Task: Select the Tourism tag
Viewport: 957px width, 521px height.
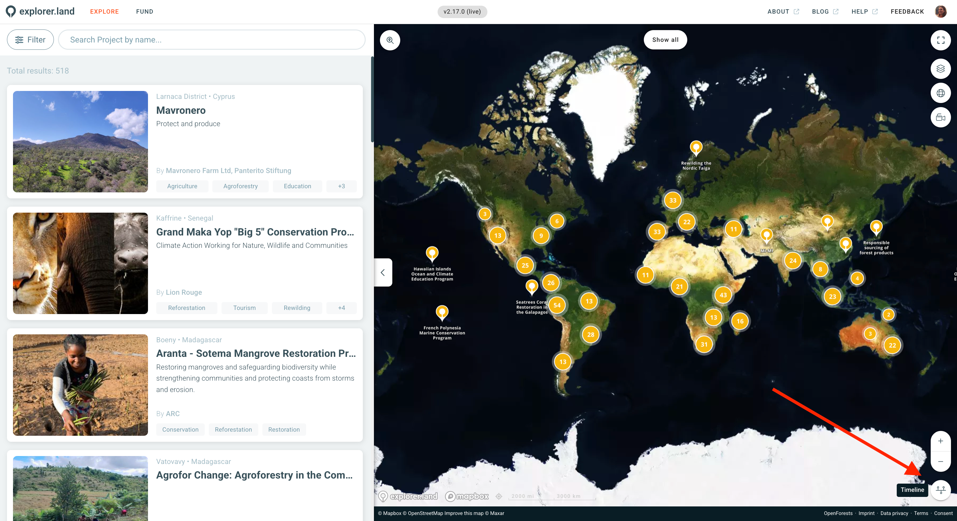Action: pos(244,308)
